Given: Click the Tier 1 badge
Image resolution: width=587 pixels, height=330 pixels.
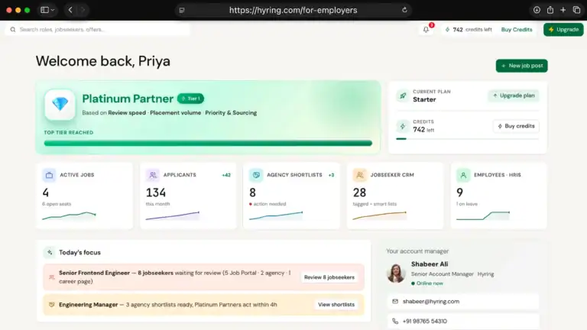Looking at the screenshot, I should tap(190, 99).
